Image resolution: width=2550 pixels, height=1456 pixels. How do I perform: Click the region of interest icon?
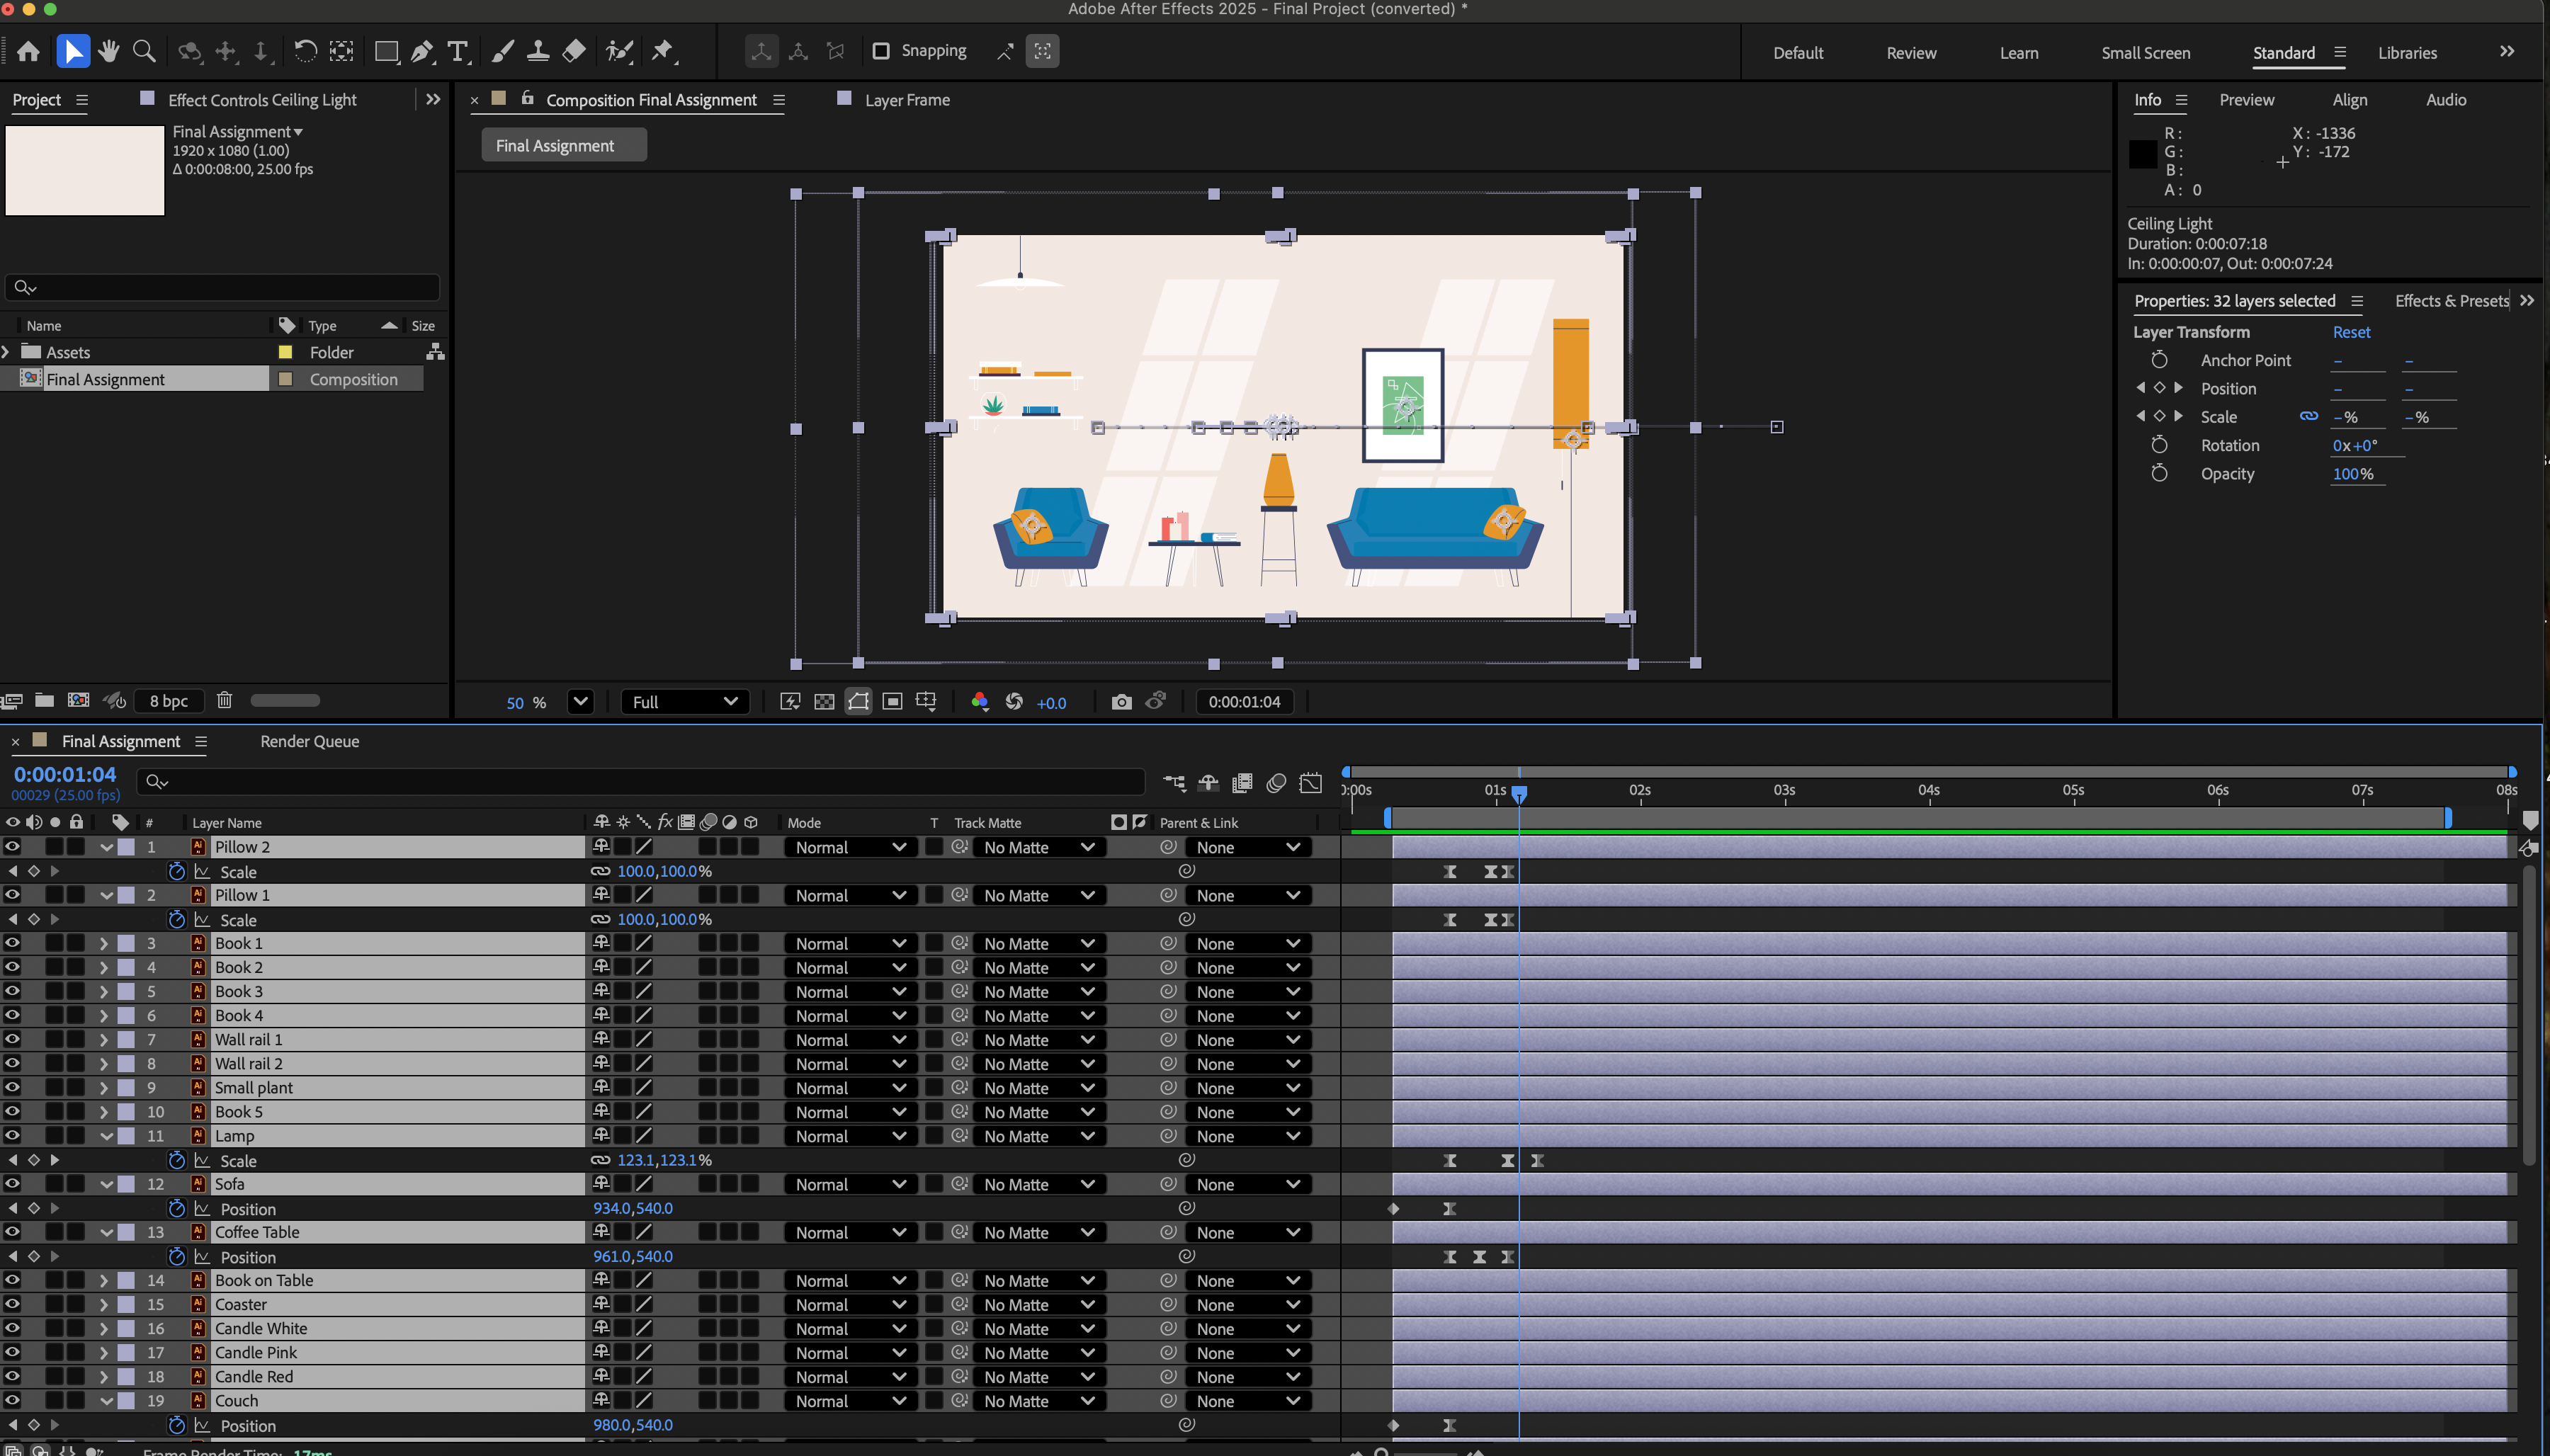(x=892, y=702)
